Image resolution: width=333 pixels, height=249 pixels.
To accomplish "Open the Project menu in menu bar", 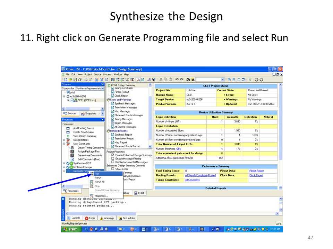I will pos(88,75).
